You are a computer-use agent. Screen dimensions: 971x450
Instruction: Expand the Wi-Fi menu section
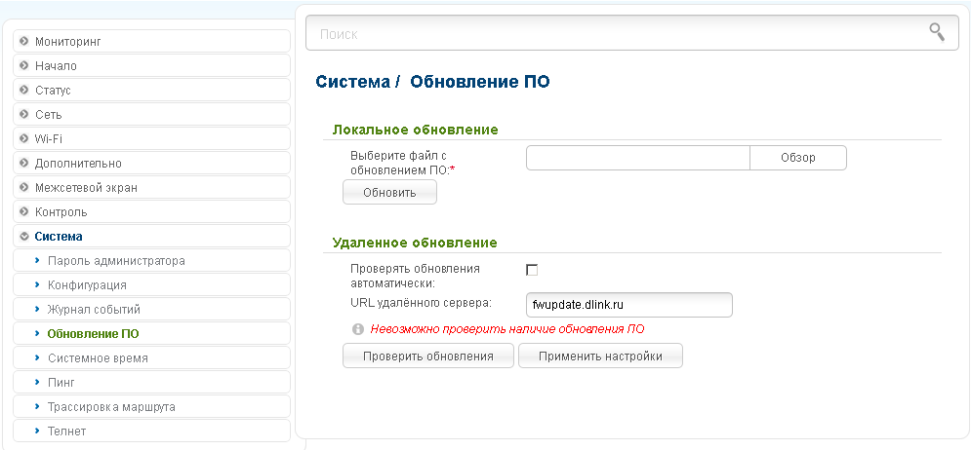point(48,139)
